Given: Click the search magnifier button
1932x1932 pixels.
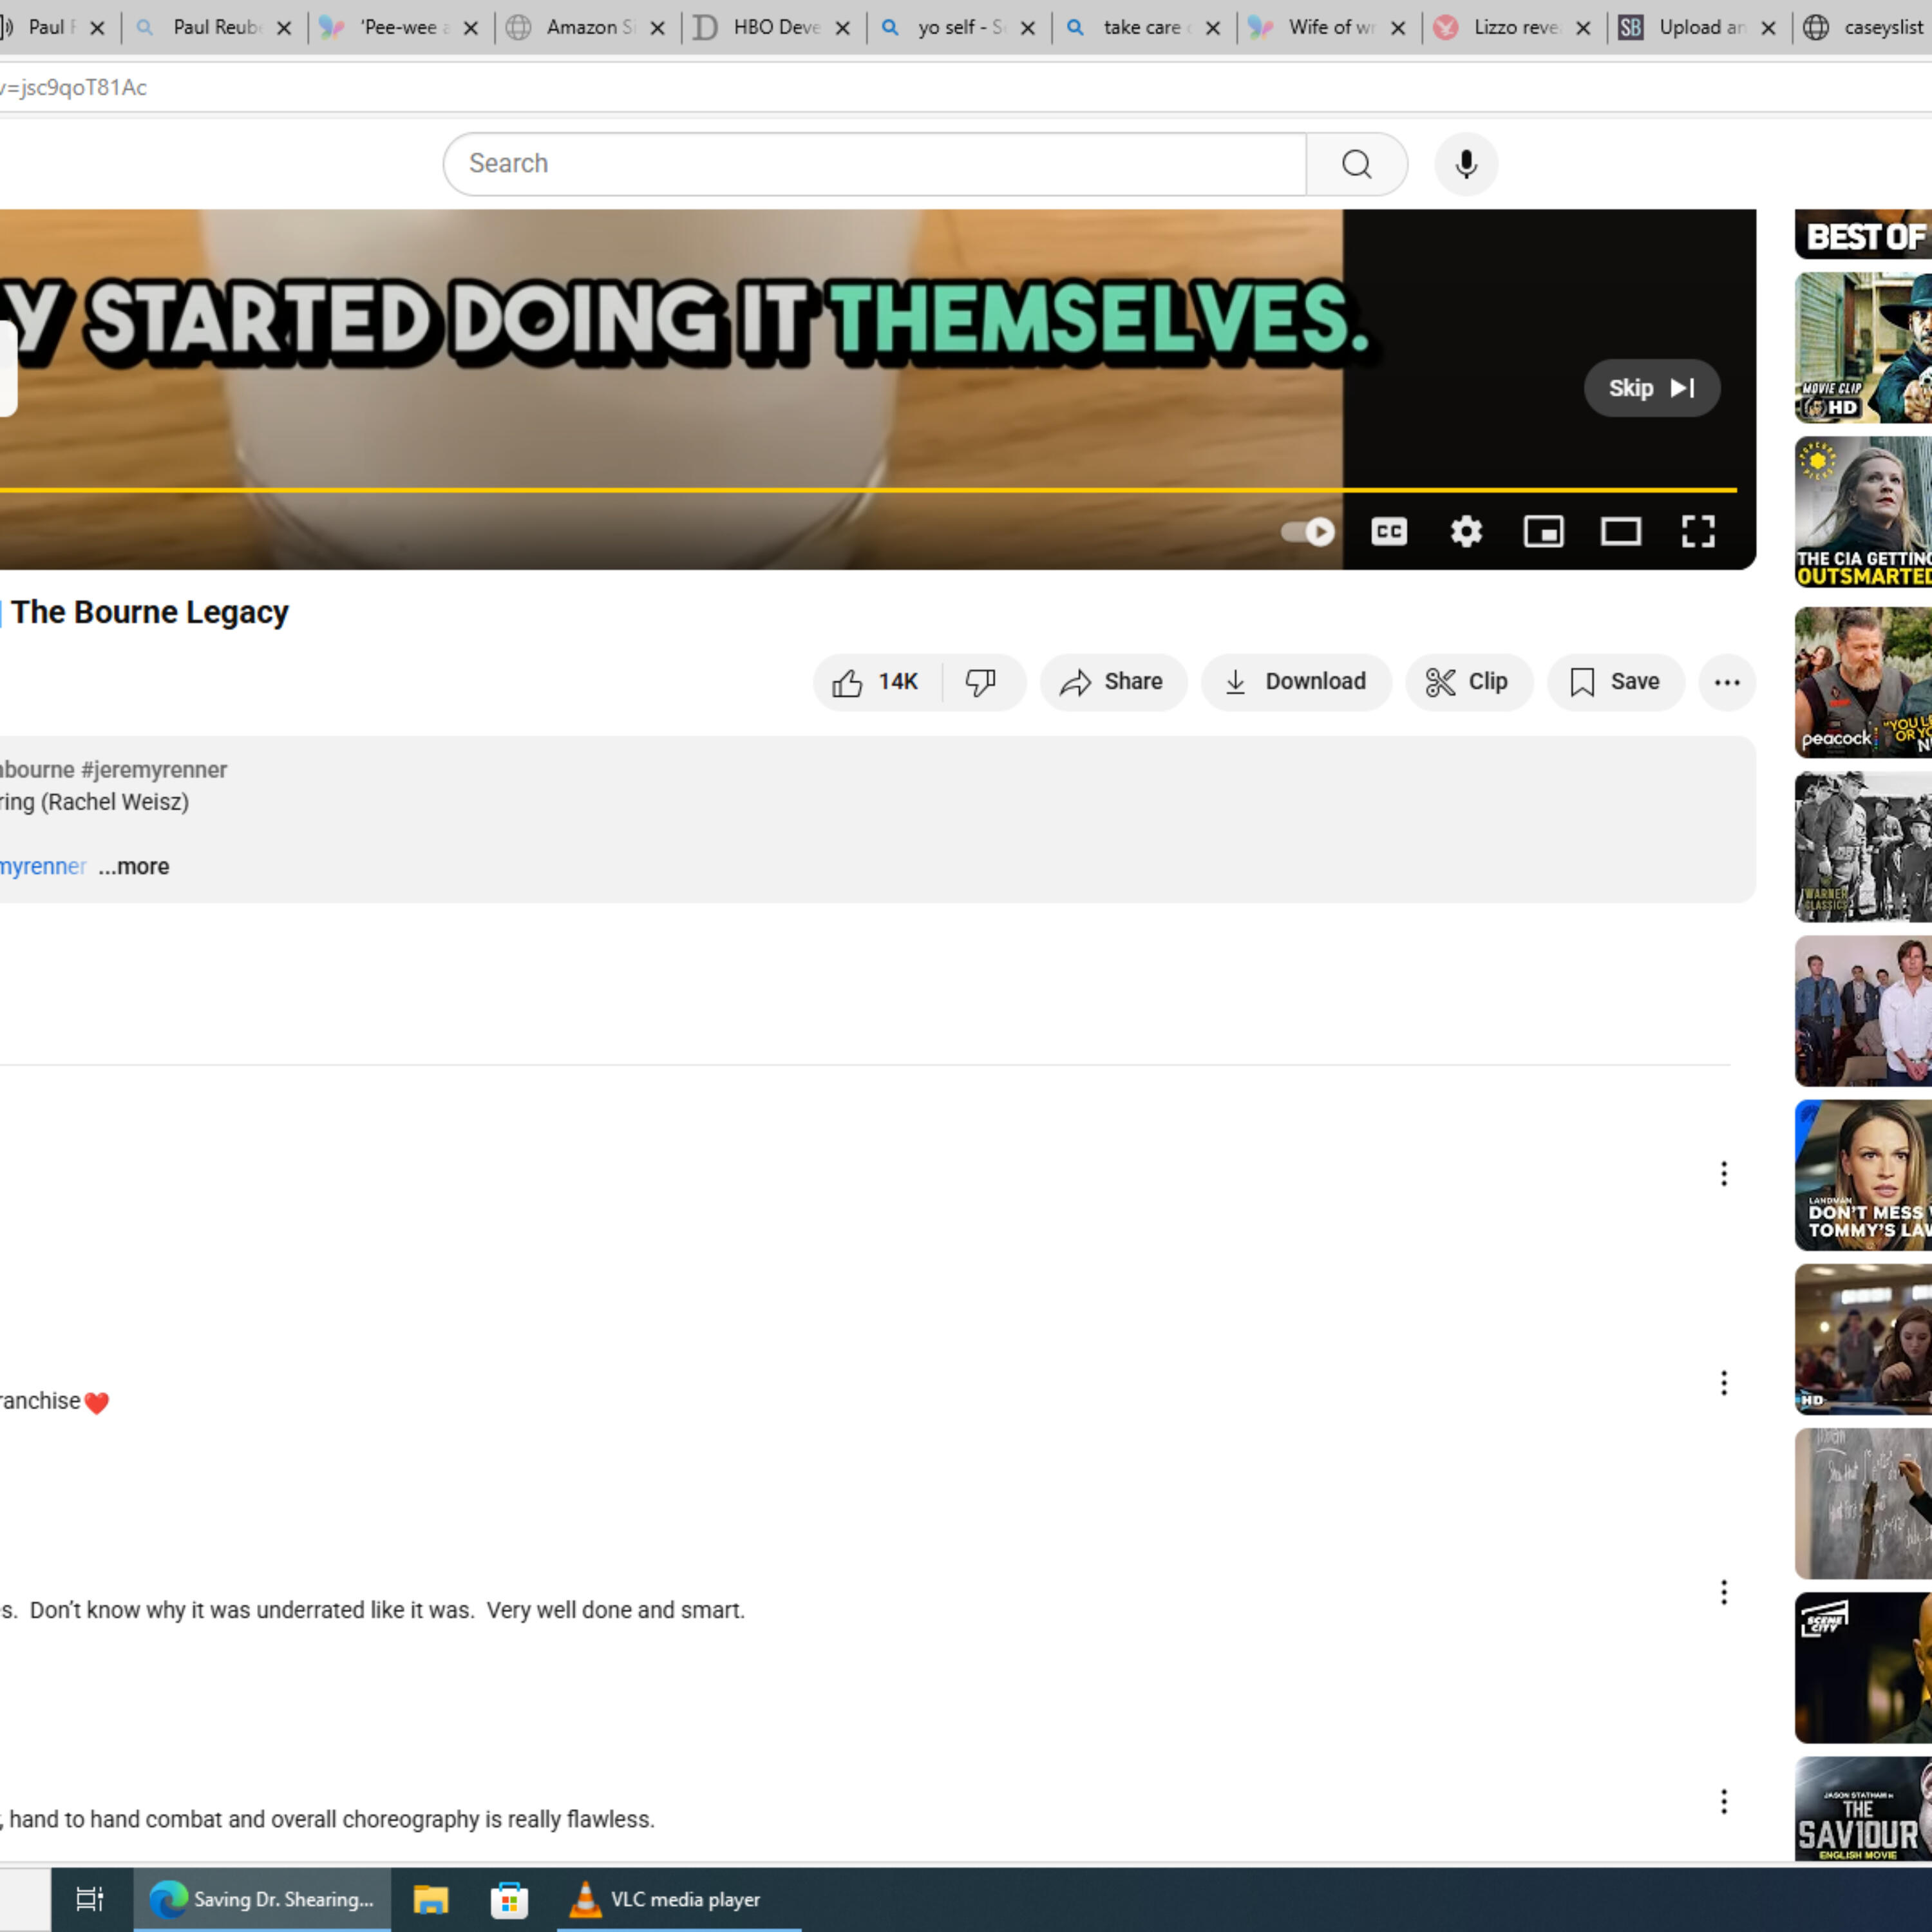Looking at the screenshot, I should (x=1356, y=164).
